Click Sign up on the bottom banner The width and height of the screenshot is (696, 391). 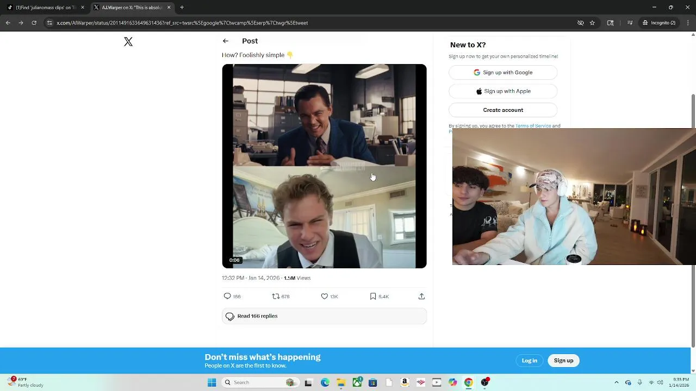[x=563, y=361]
